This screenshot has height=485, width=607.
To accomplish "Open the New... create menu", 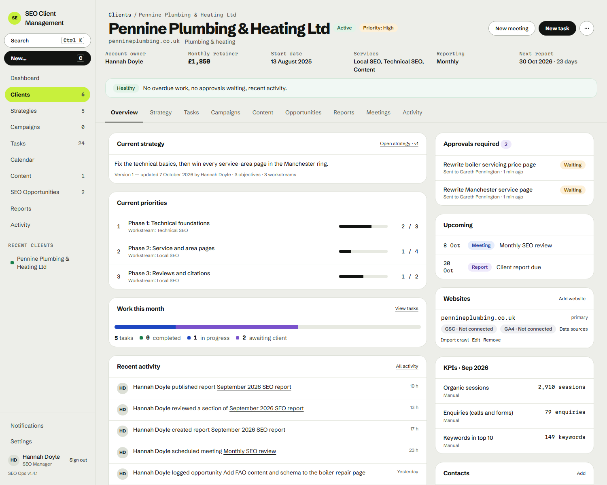I will [x=47, y=58].
